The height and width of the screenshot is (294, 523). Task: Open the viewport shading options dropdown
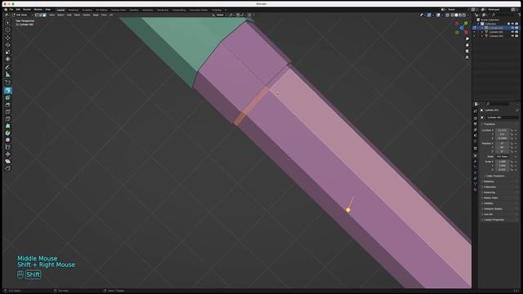tap(468, 15)
